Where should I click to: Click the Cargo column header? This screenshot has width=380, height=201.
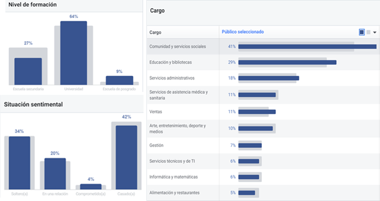pyautogui.click(x=155, y=32)
